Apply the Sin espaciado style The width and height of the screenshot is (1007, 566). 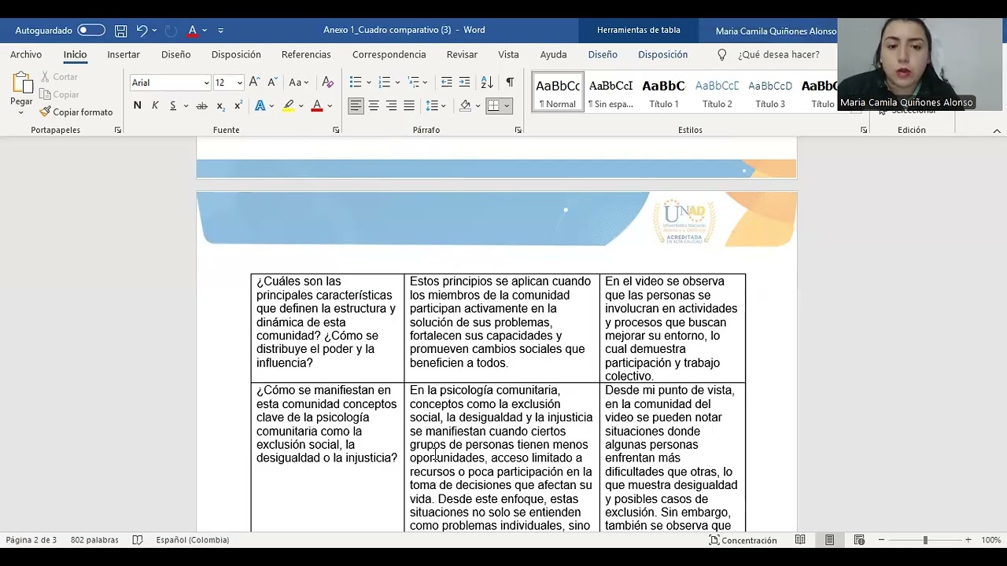coord(611,92)
